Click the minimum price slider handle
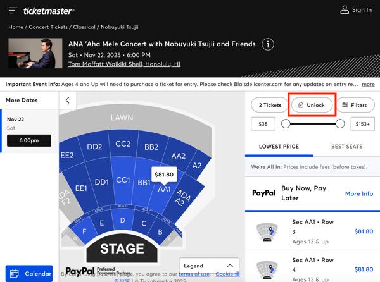 click(286, 124)
